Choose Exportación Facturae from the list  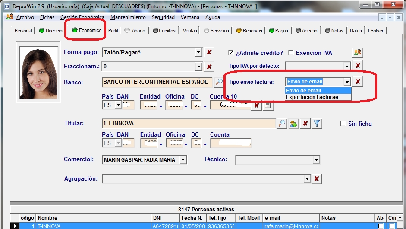pos(318,97)
